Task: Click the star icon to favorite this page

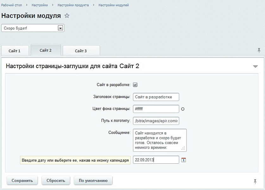Action: click(x=67, y=15)
